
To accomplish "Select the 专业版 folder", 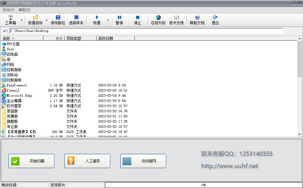I will (x=10, y=127).
